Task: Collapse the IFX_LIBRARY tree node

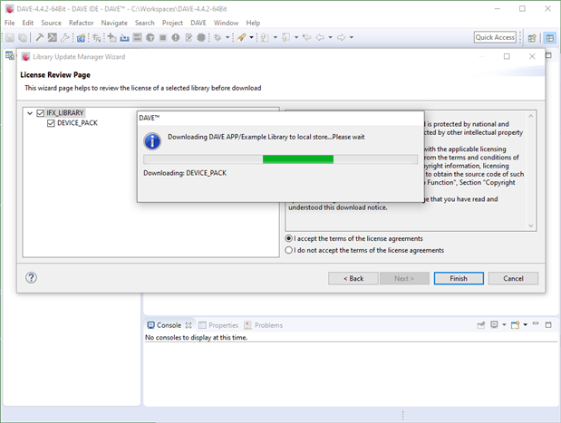Action: tap(30, 113)
